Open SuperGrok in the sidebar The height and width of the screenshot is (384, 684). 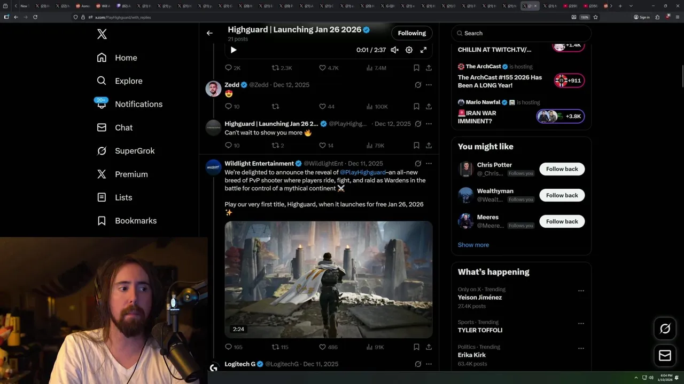click(x=126, y=151)
